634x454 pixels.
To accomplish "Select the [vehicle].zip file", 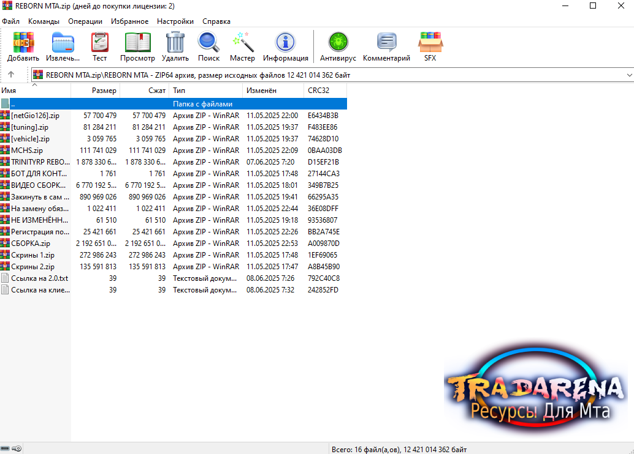I will point(30,139).
